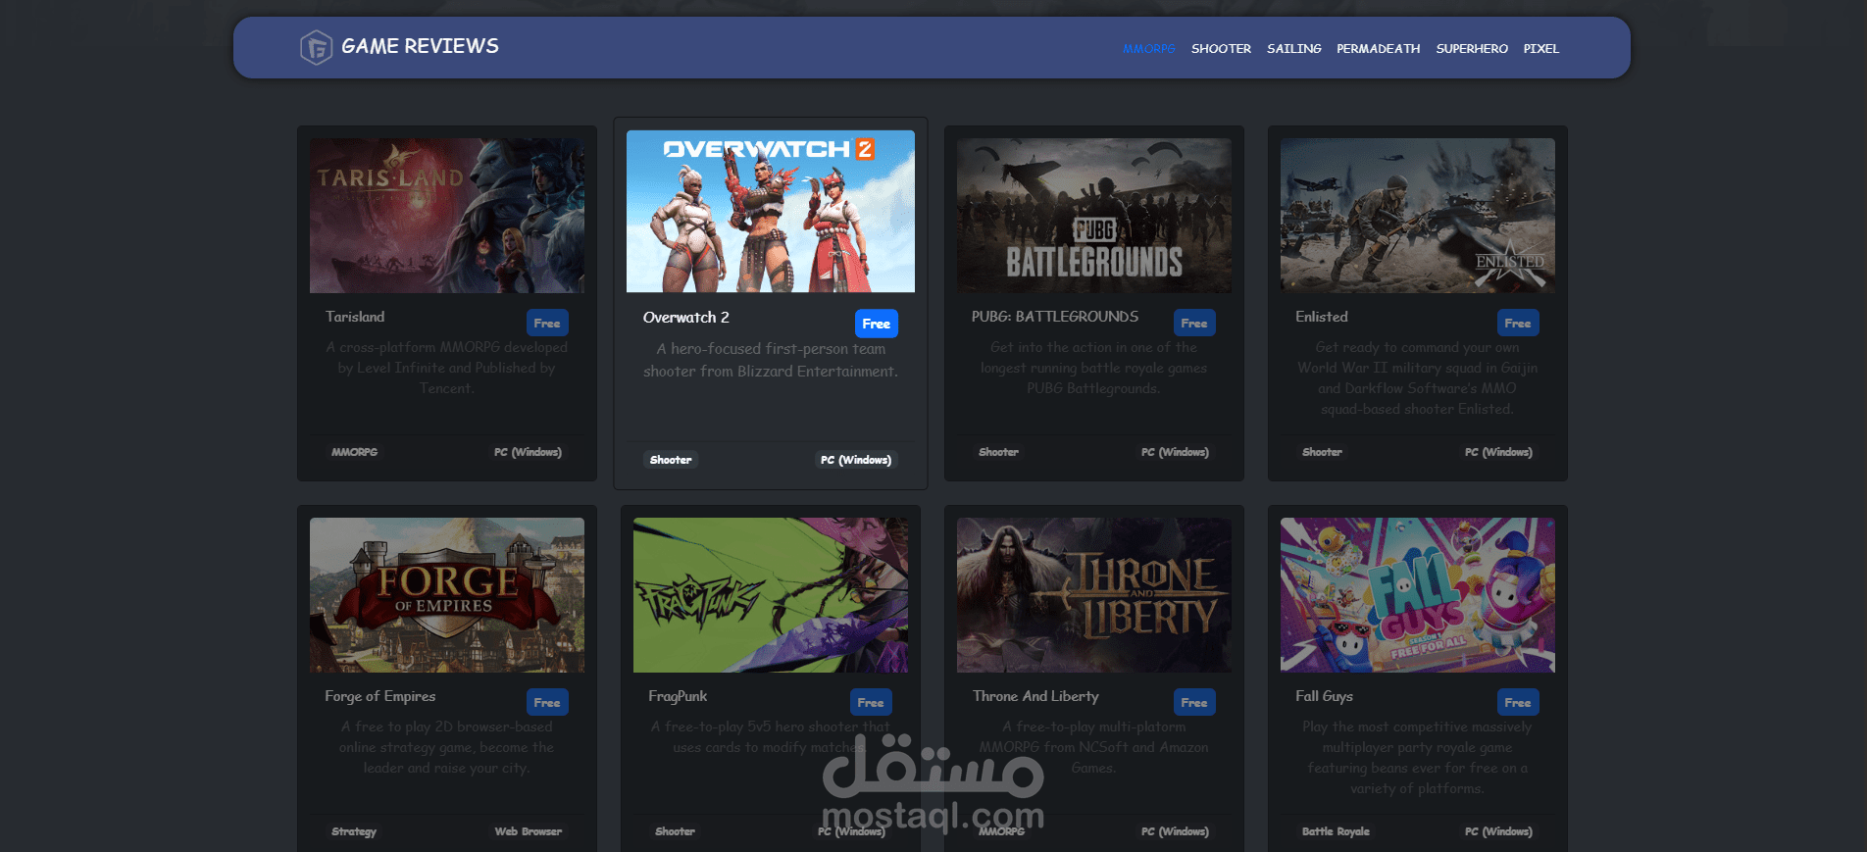The width and height of the screenshot is (1867, 852).
Task: Click the PC (Windows) tag on Throne And Liberty
Action: click(1175, 831)
